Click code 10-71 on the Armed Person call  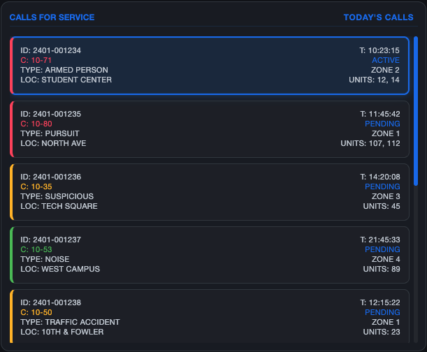coord(36,60)
